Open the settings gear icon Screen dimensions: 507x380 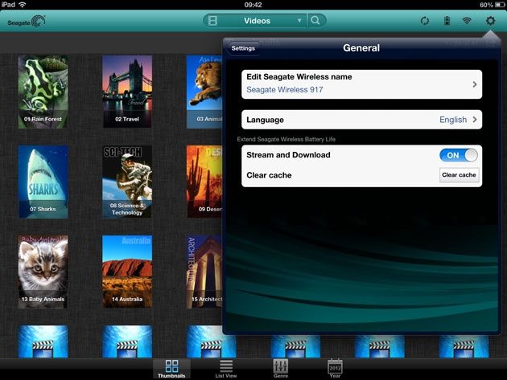click(x=490, y=21)
